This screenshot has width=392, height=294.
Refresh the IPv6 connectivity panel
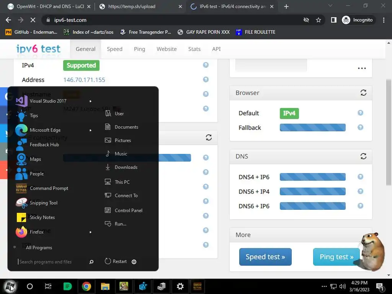(209, 137)
